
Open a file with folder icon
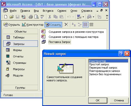point(12,17)
